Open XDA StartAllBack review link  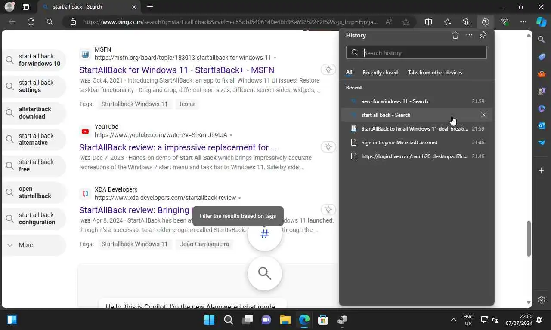(x=135, y=210)
